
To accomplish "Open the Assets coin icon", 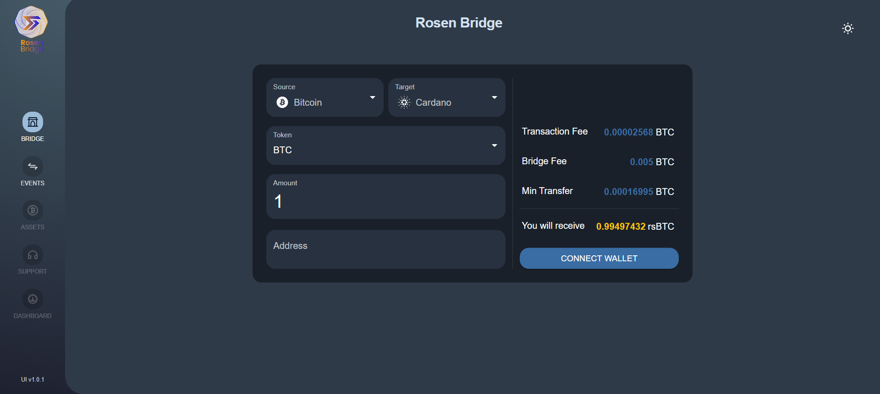I will (x=33, y=210).
